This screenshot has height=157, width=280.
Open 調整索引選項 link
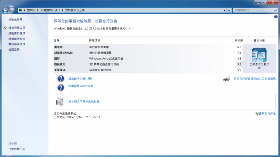click(x=17, y=33)
